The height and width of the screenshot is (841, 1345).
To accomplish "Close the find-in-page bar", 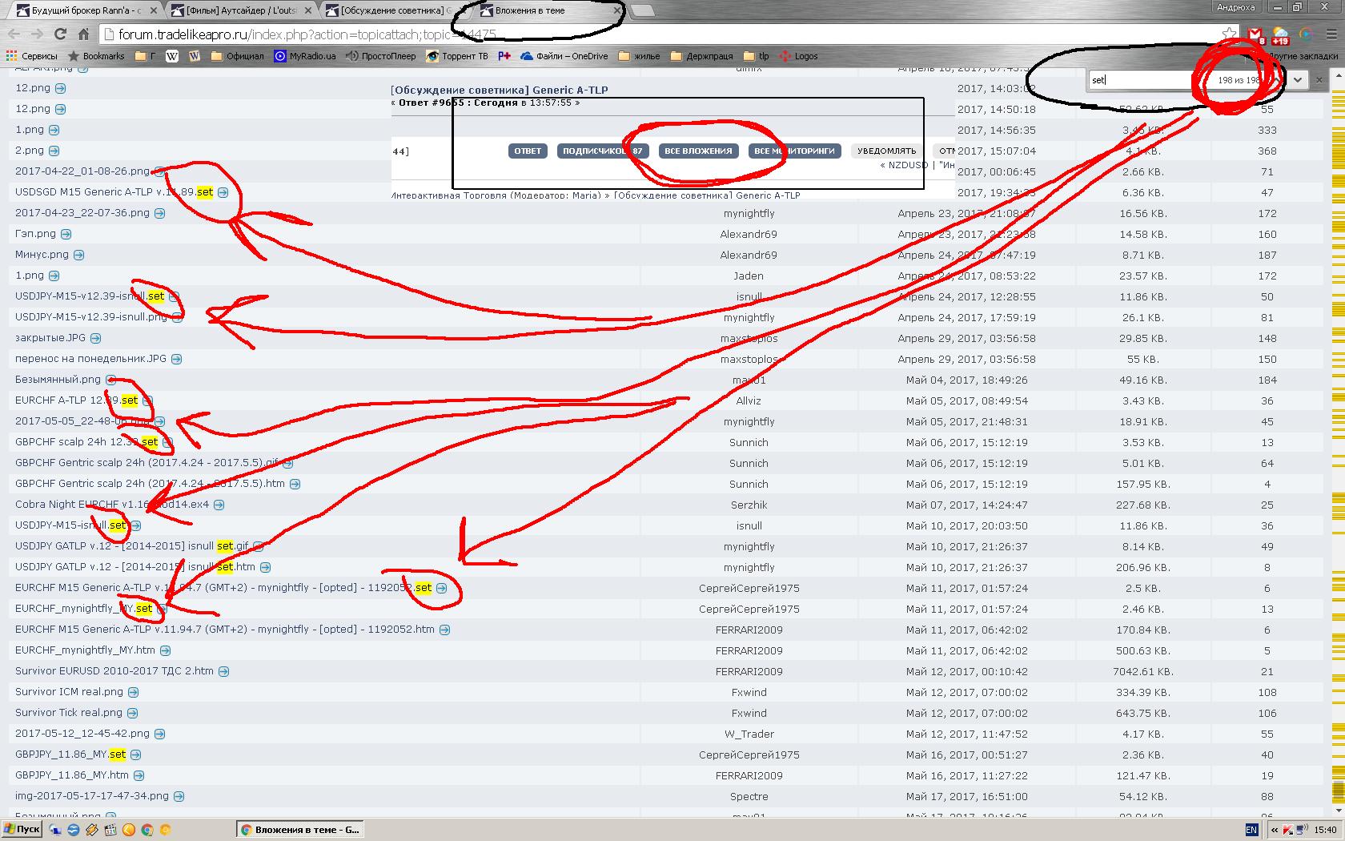I will (x=1319, y=79).
